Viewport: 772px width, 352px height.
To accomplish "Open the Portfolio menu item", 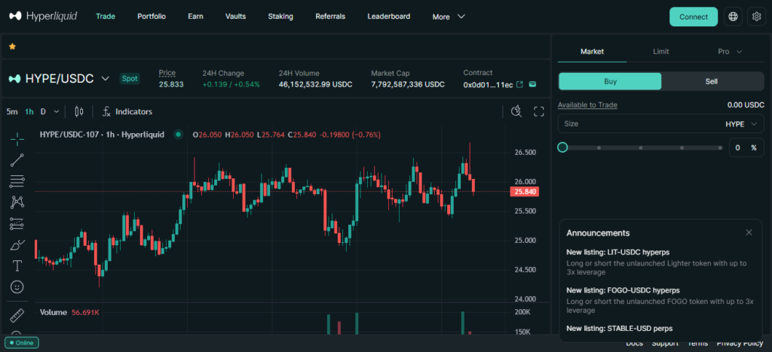I will (152, 17).
